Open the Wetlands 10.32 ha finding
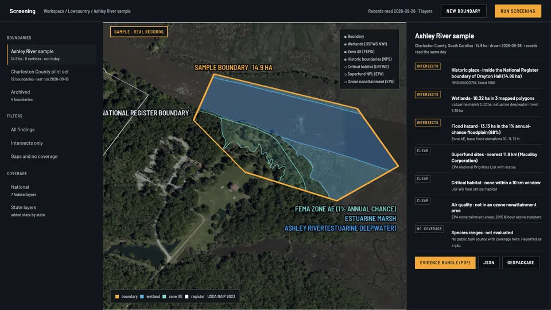This screenshot has height=310, width=551. coord(478,103)
